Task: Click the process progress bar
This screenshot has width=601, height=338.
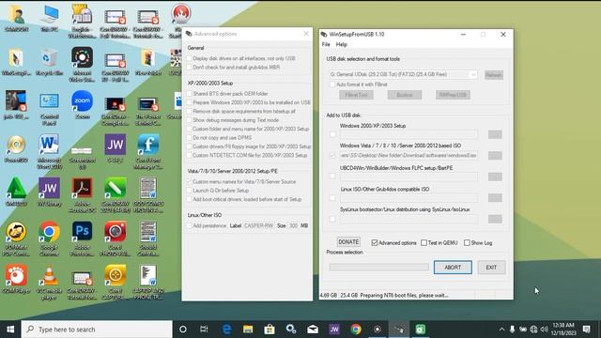Action: 379,267
